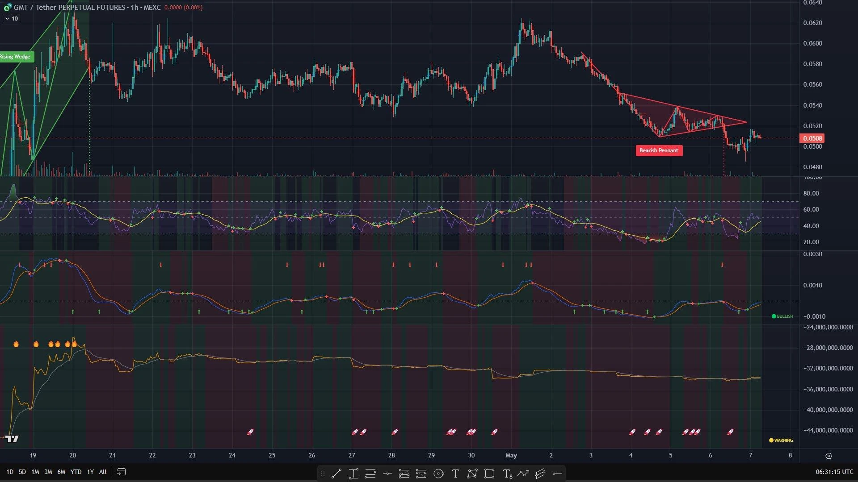The width and height of the screenshot is (858, 482).
Task: Switch range to 1D
Action: coord(9,472)
